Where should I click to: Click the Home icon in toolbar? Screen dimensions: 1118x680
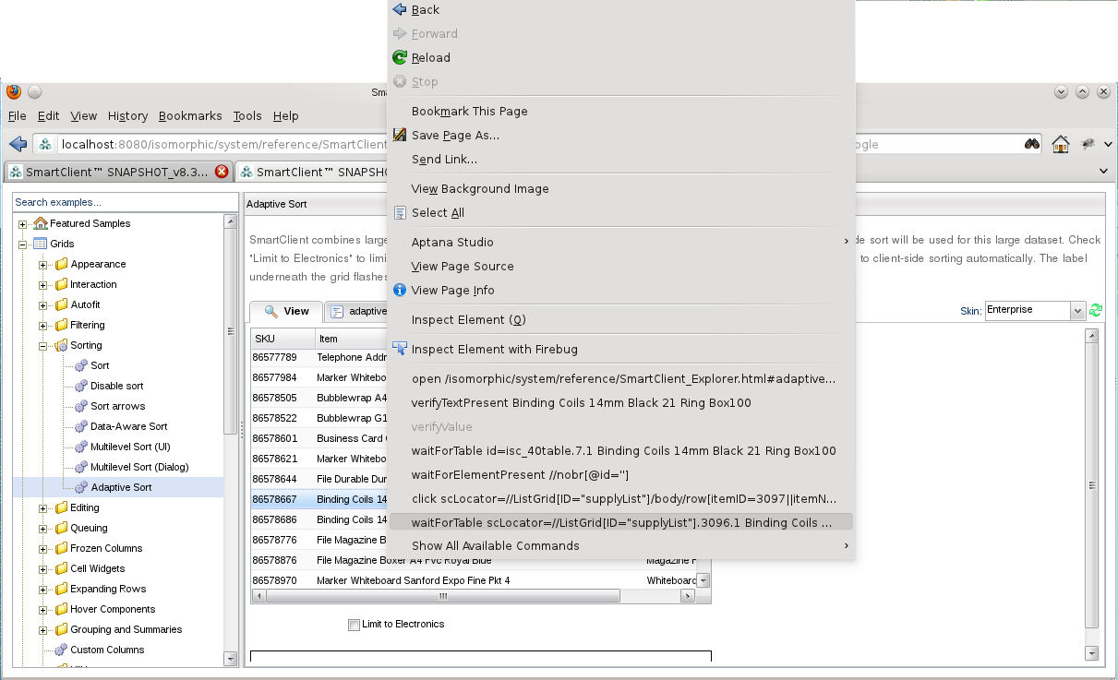(1060, 144)
